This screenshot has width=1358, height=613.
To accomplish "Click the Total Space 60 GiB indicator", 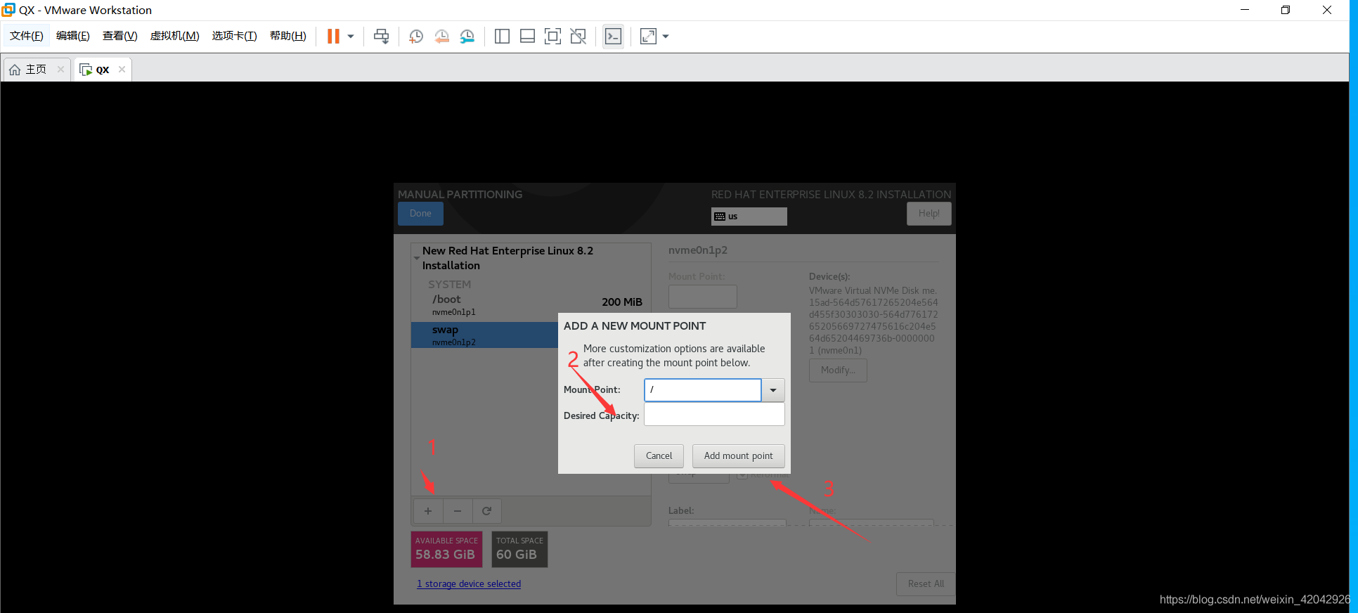I will pos(519,549).
